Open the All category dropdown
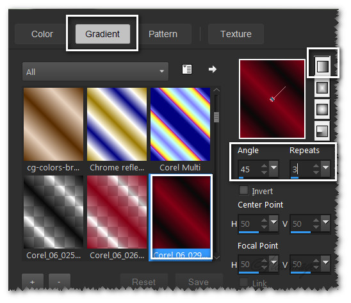The height and width of the screenshot is (303, 351). pyautogui.click(x=95, y=72)
